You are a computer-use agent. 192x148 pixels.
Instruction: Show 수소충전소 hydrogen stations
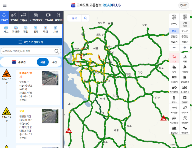(x=185, y=89)
